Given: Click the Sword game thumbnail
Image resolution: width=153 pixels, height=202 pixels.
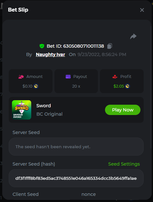Looking at the screenshot, I should click(22, 110).
